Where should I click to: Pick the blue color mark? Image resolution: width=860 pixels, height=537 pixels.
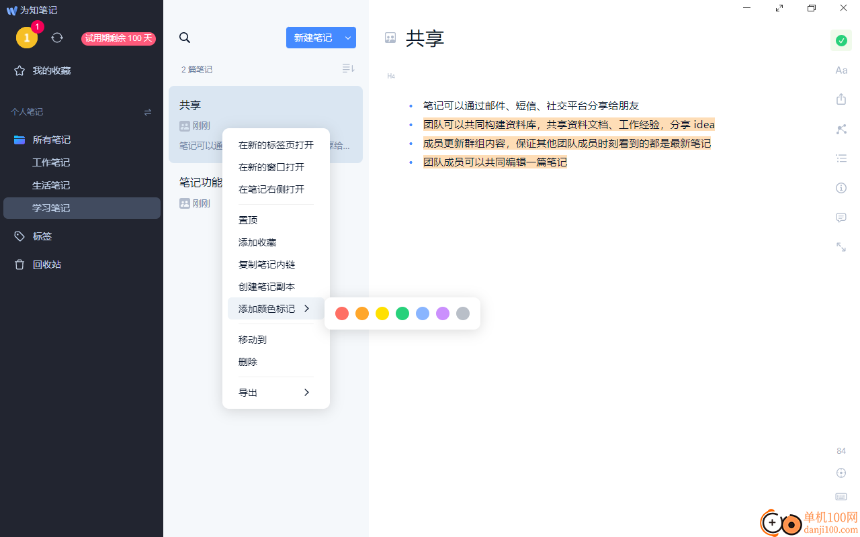click(x=423, y=313)
